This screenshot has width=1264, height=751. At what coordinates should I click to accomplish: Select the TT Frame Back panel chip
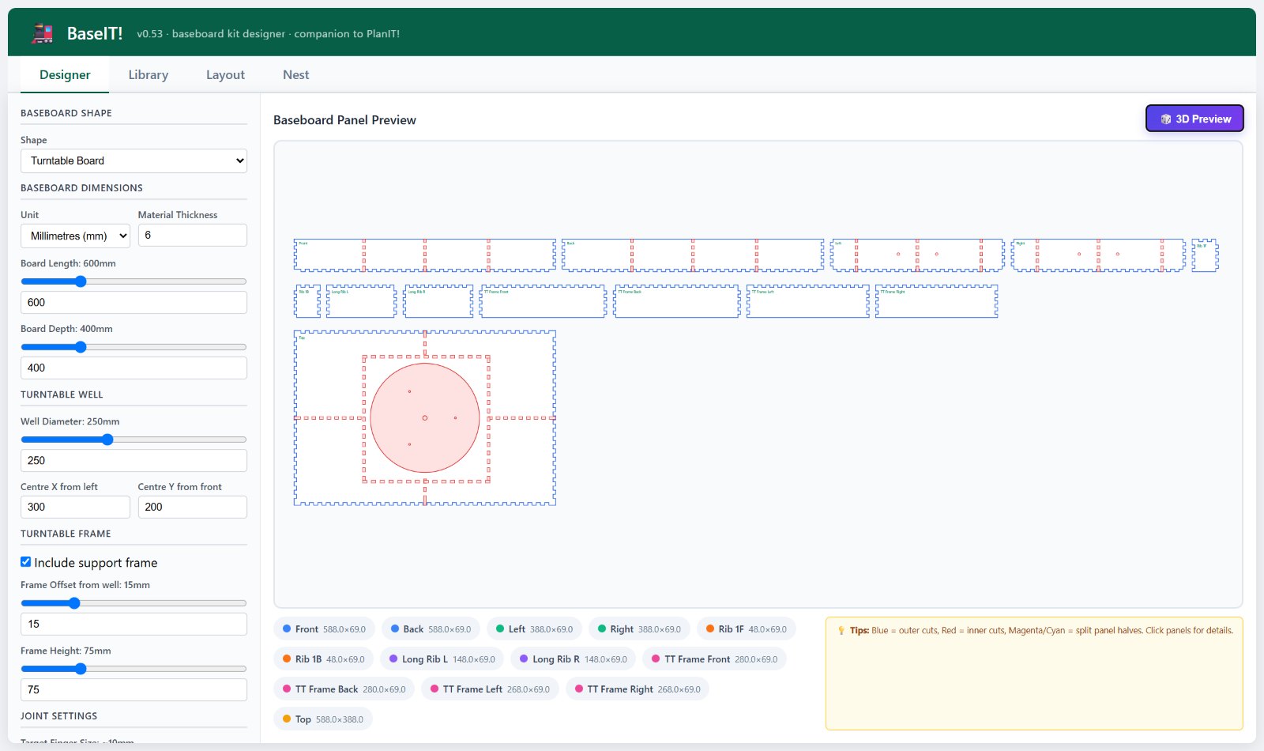coord(344,689)
